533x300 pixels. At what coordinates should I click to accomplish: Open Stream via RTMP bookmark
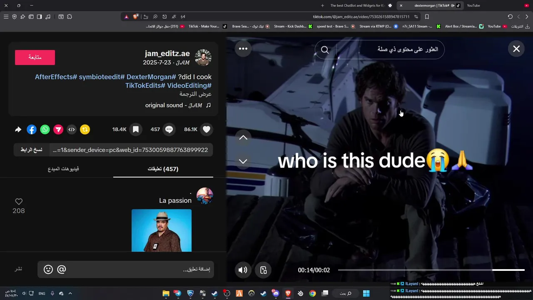[379, 26]
